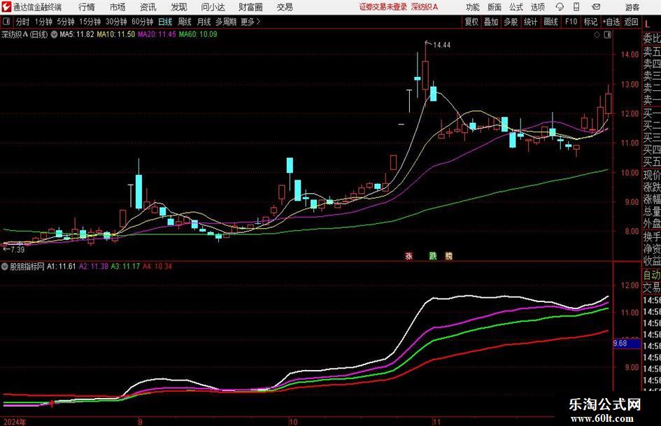Open the 版面 menu
Viewport: 661px width, 426px height.
[494, 7]
